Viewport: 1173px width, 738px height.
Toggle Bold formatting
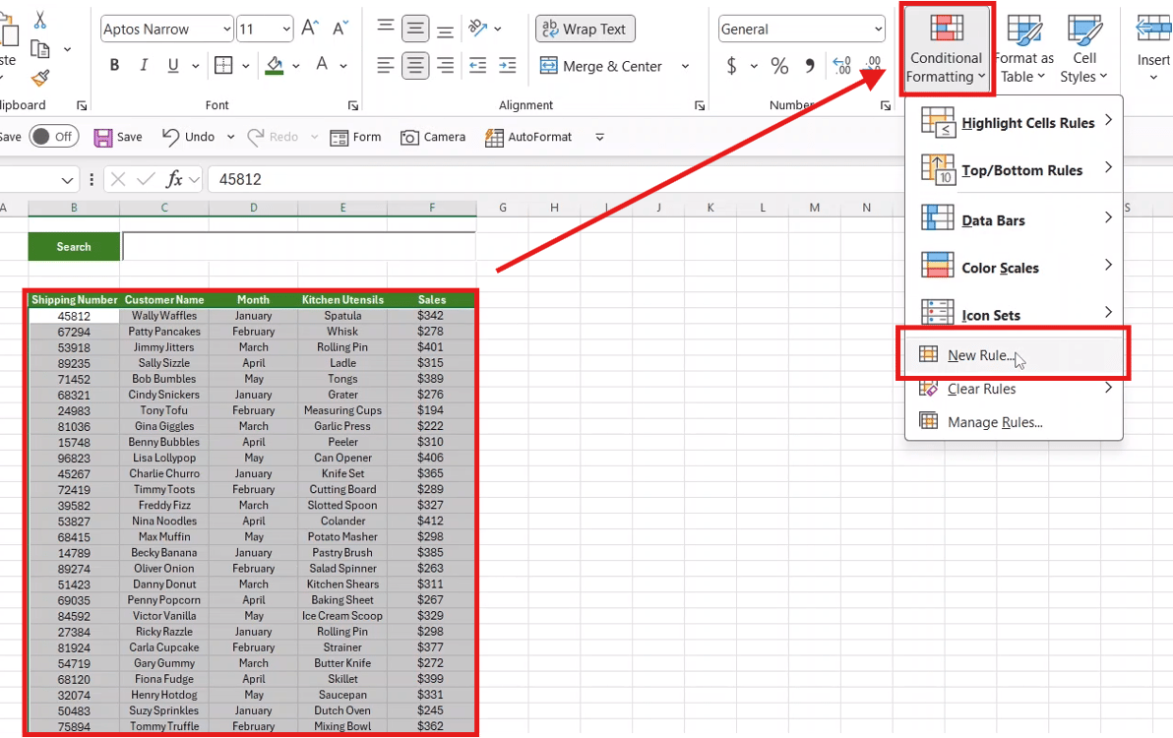[114, 66]
